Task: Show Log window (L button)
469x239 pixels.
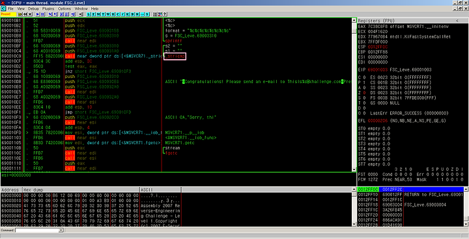Action: (x=89, y=14)
